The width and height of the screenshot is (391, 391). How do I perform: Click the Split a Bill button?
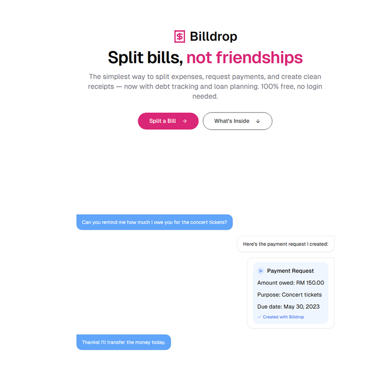pyautogui.click(x=168, y=121)
